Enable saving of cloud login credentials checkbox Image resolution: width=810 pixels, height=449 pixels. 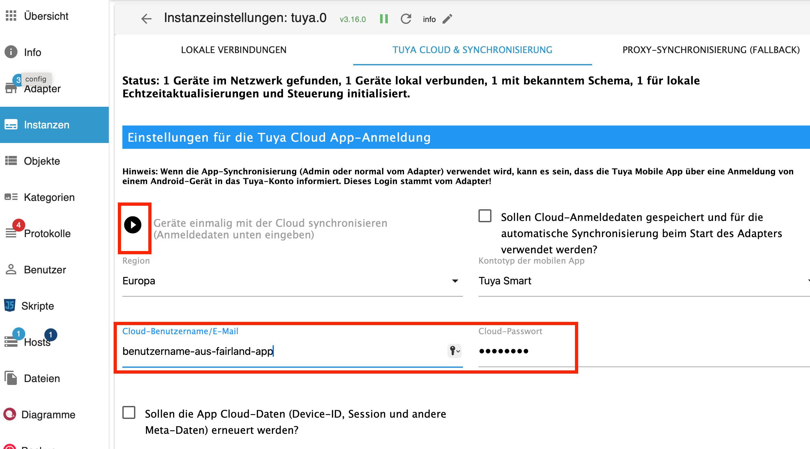(x=485, y=216)
